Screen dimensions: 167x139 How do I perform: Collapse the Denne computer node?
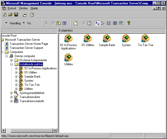pos(7,56)
